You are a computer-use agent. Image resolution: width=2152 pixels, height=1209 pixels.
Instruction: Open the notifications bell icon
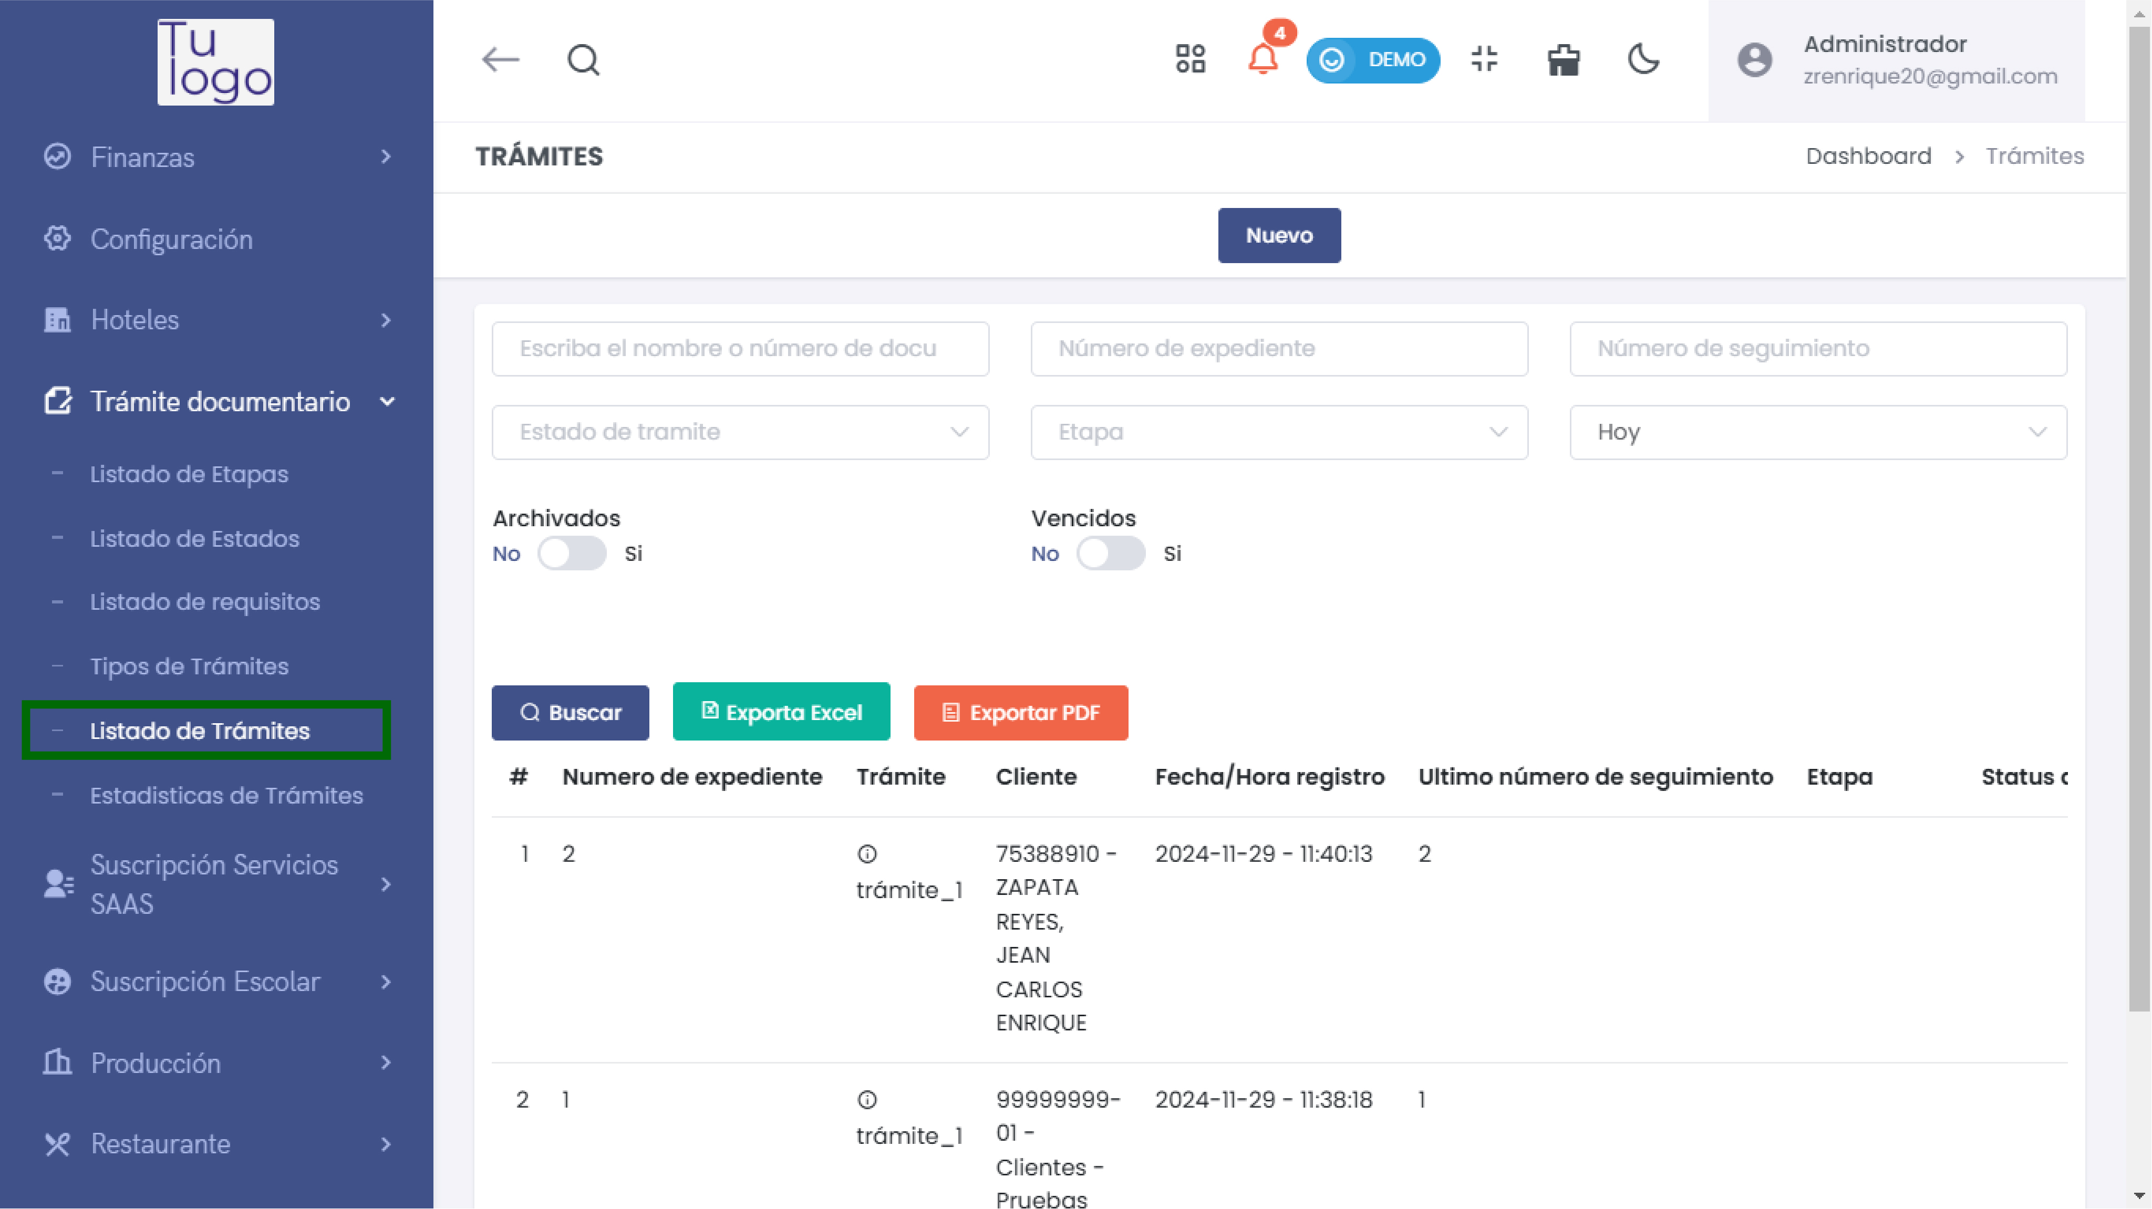coord(1263,59)
